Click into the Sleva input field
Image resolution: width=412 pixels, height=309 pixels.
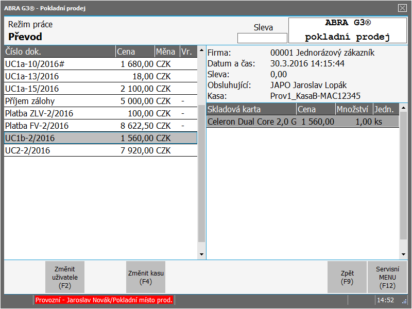tap(262, 38)
